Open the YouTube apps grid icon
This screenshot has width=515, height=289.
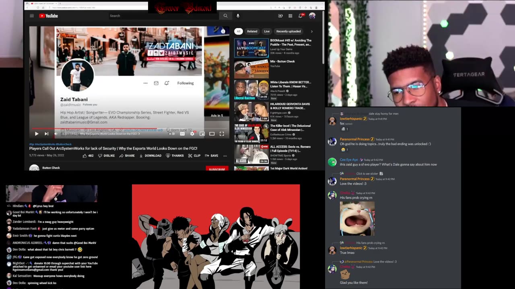(x=290, y=16)
